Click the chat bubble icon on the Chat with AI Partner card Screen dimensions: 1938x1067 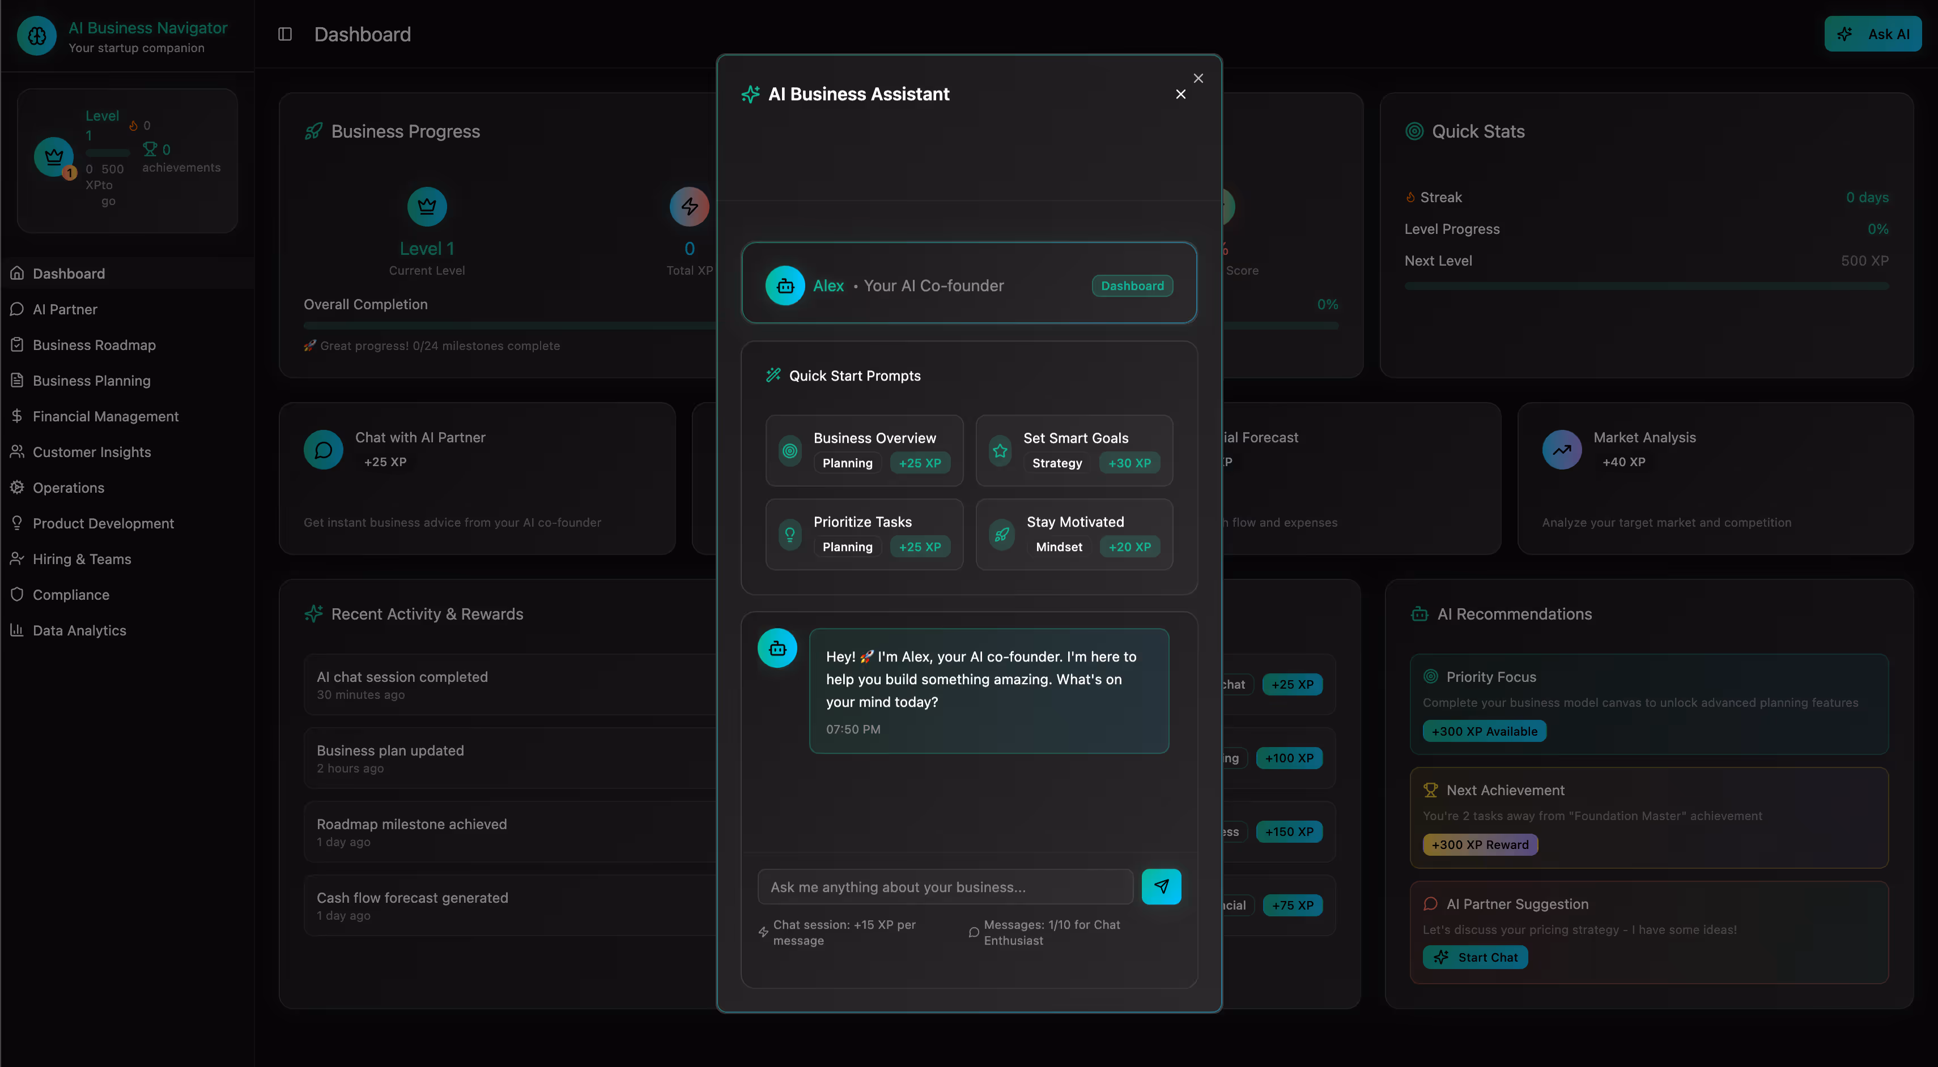click(x=323, y=450)
